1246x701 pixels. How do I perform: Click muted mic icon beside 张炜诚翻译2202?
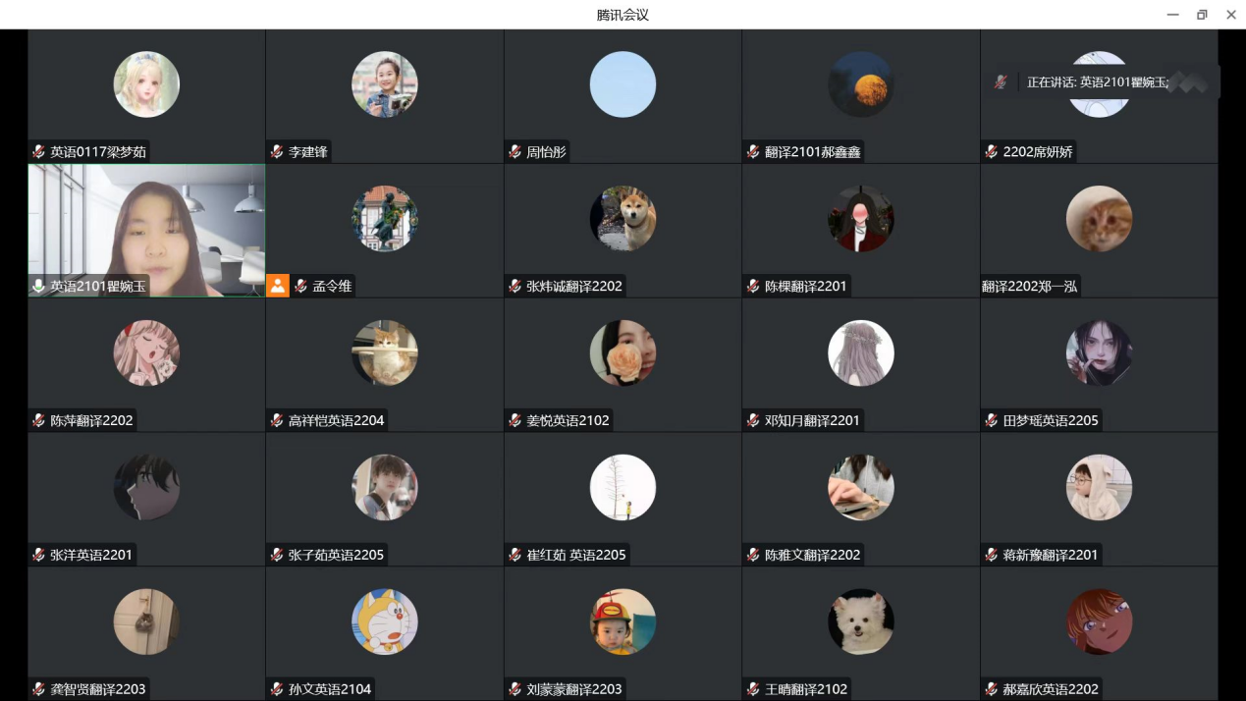(x=515, y=287)
